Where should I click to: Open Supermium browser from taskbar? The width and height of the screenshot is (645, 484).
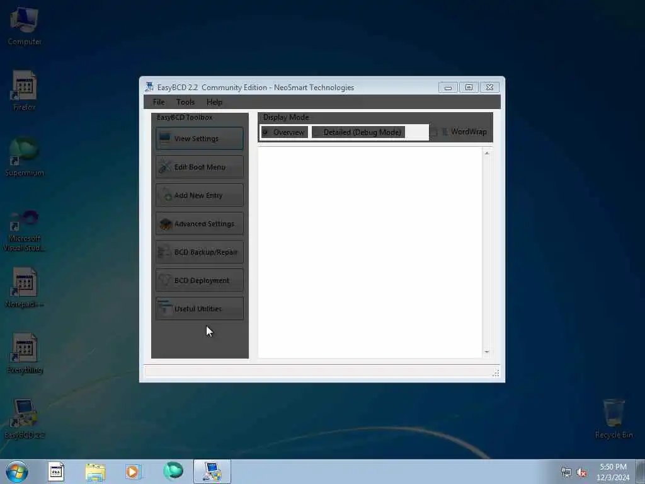[x=173, y=471]
